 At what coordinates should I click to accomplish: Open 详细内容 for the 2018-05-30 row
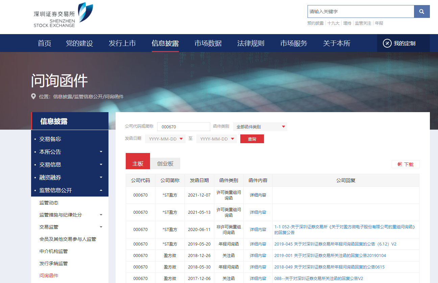click(258, 267)
